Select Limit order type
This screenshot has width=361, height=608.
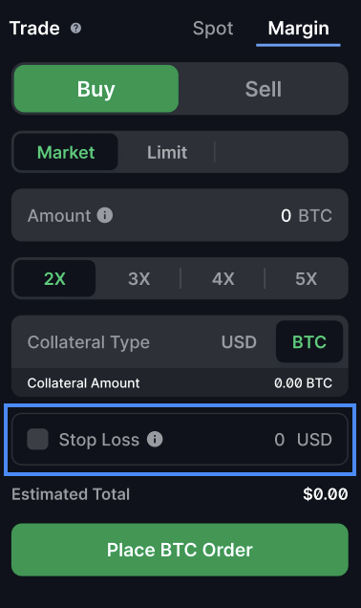pos(167,152)
